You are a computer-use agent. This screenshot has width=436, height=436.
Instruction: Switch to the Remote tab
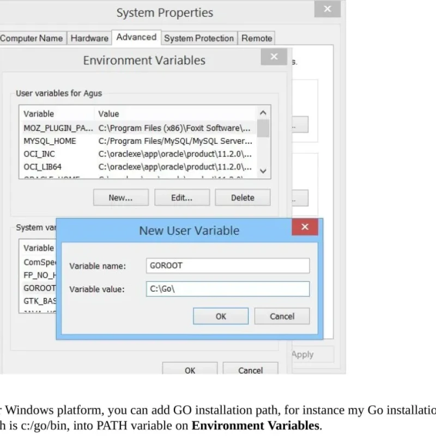257,38
